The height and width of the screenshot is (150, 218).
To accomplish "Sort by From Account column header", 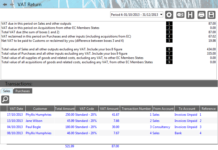I will coord(163,109).
